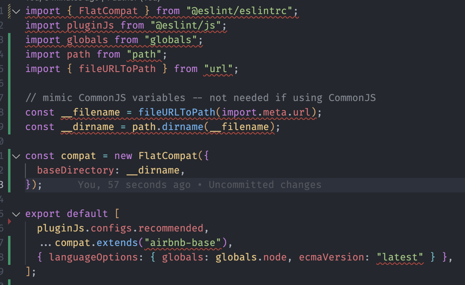
Task: Collapse the 'export default' fold chevron
Action: coord(16,214)
